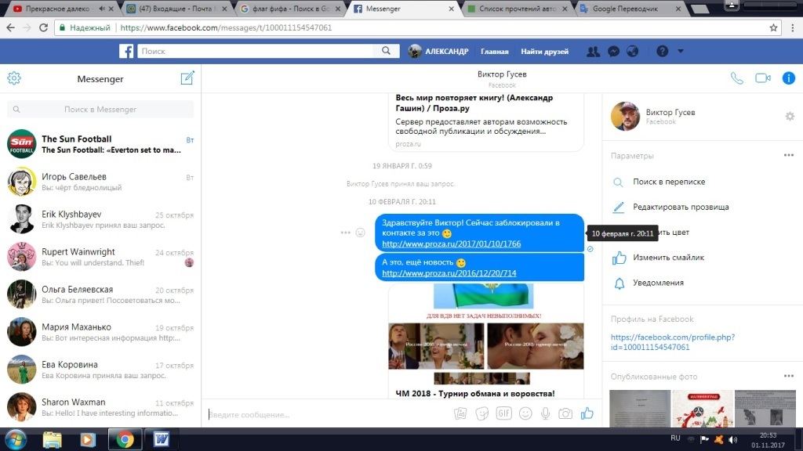Open the Facebook profile link of Виктор Гусев
The height and width of the screenshot is (451, 803).
point(672,342)
